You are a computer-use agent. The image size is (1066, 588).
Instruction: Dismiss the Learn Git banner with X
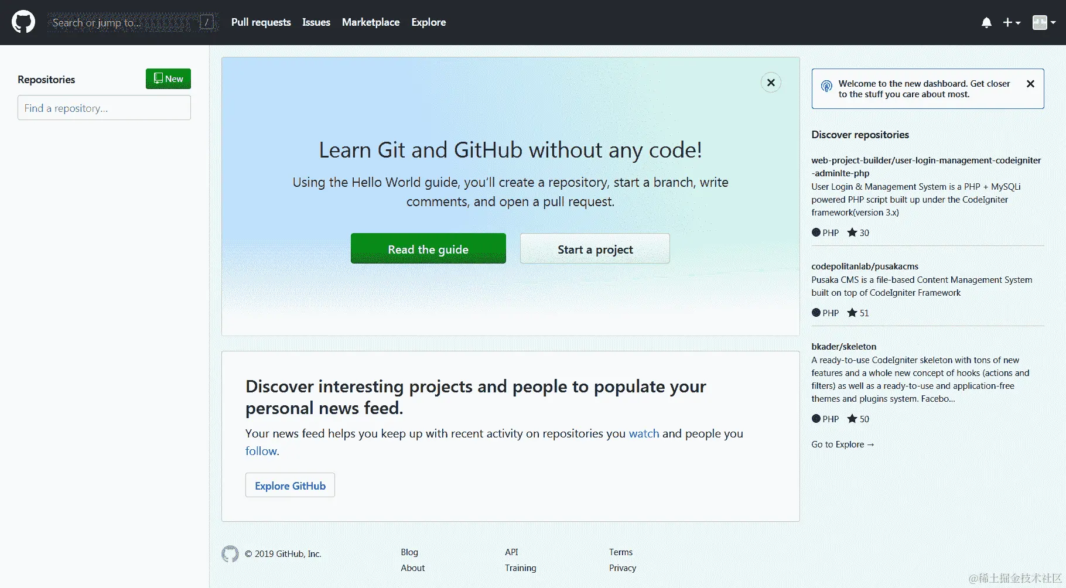coord(771,83)
